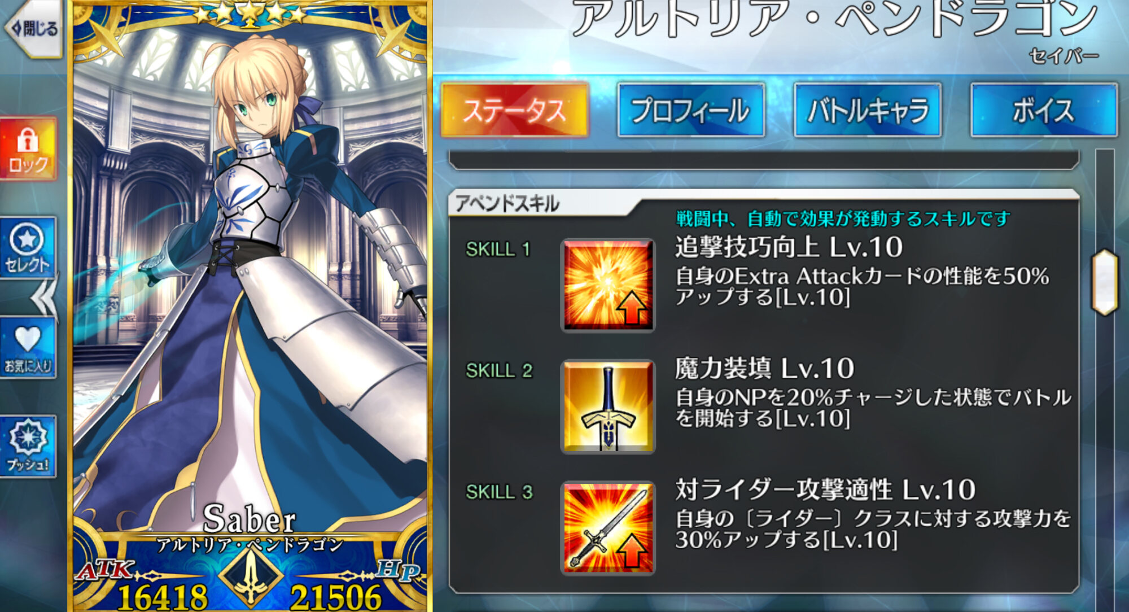
Task: Click the HP 21506 value
Action: coord(336,596)
